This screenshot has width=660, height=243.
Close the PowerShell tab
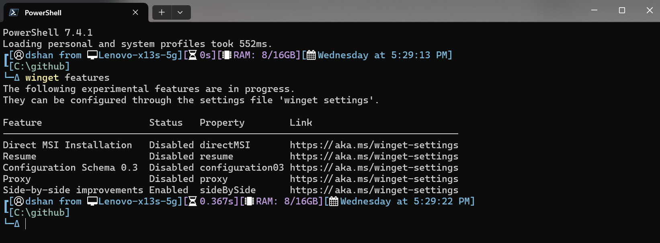[x=135, y=12]
